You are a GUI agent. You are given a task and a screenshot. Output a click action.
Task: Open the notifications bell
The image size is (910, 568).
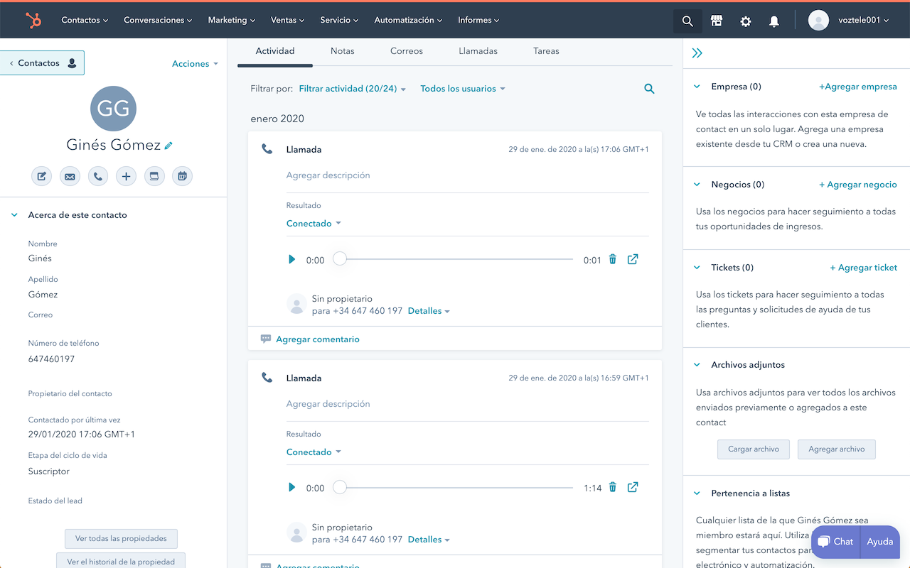[774, 21]
